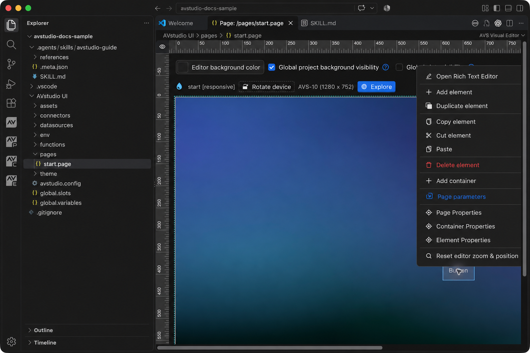Image resolution: width=530 pixels, height=353 pixels.
Task: Click Reset editor zoom & position
Action: 471,256
